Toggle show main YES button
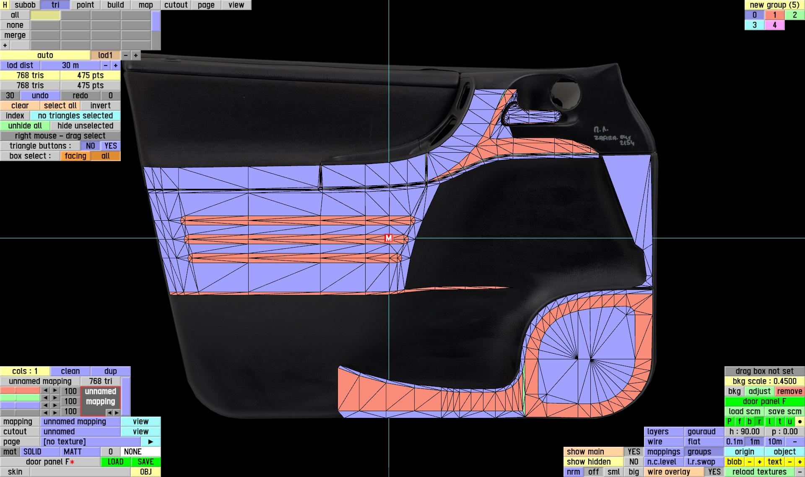 633,452
